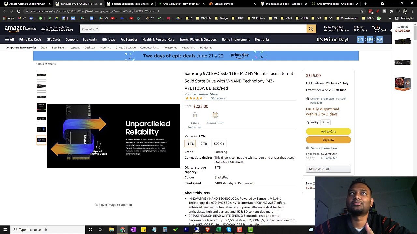Open the Computers search category dropdown
Image resolution: width=417 pixels, height=234 pixels.
point(90,29)
